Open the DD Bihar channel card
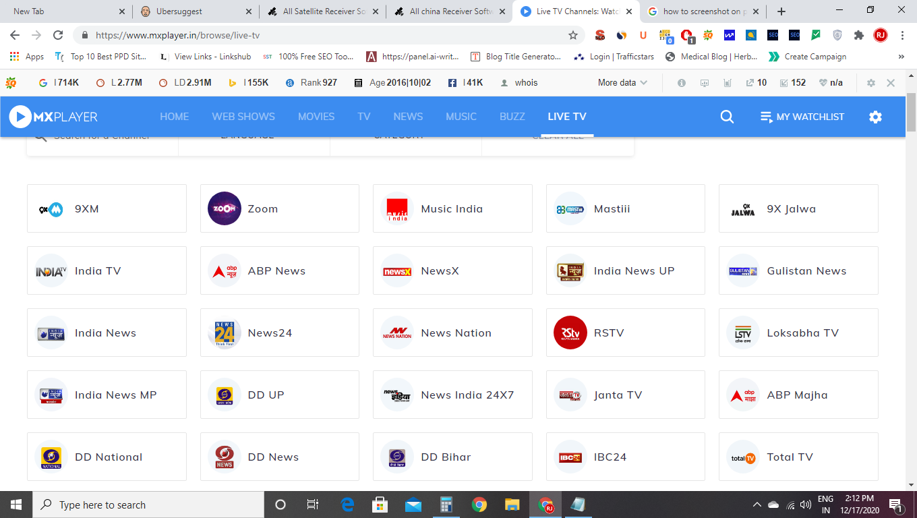The width and height of the screenshot is (917, 518). pyautogui.click(x=452, y=457)
